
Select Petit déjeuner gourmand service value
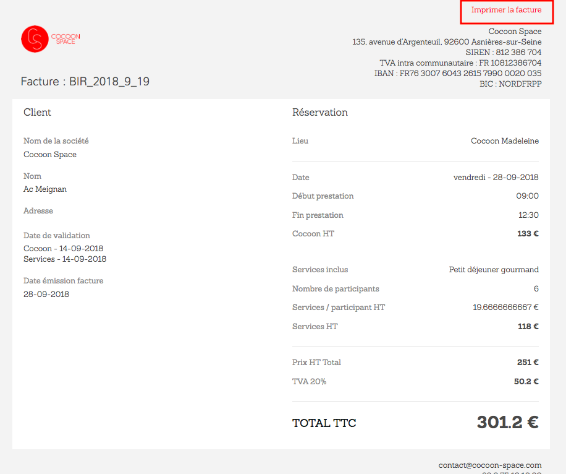pos(494,270)
